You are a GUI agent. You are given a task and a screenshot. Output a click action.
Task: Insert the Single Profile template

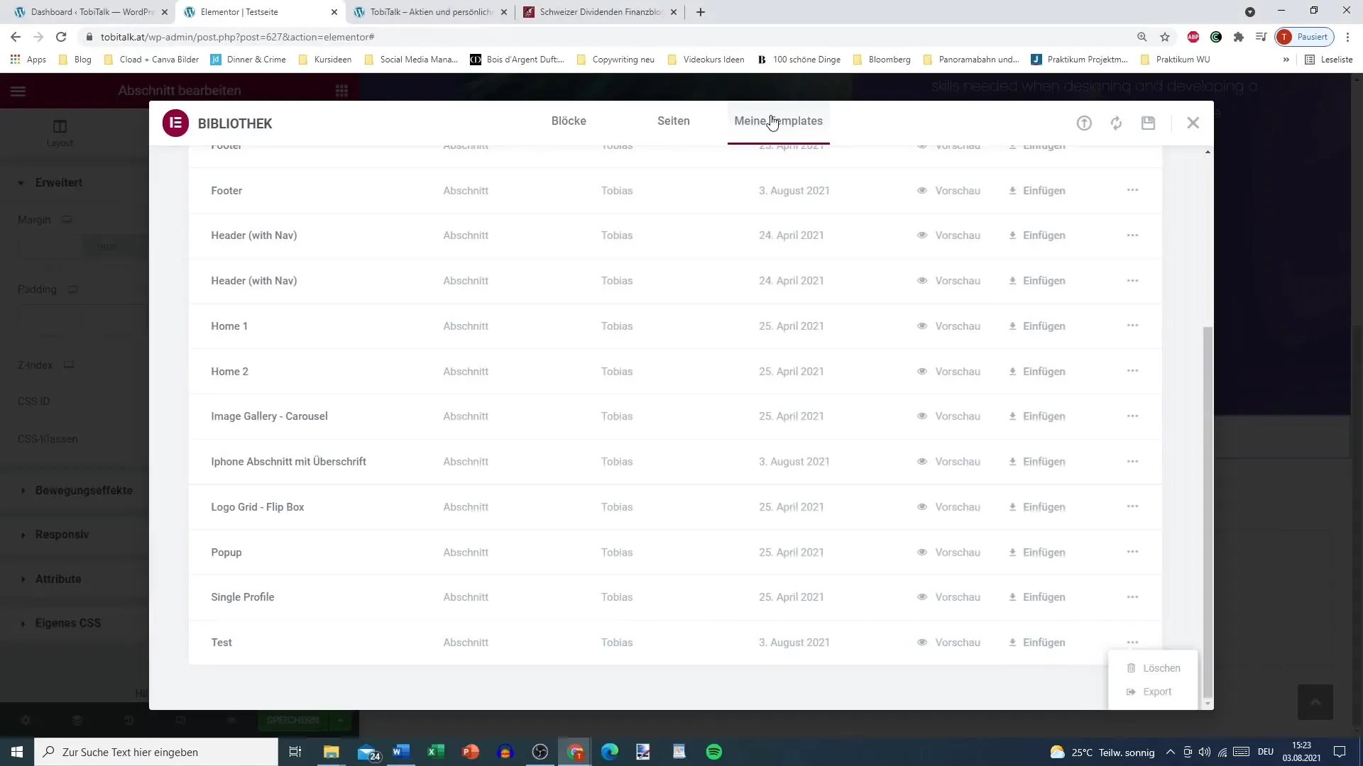(x=1036, y=597)
